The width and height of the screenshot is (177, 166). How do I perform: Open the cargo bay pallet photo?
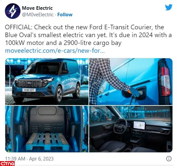47,129
